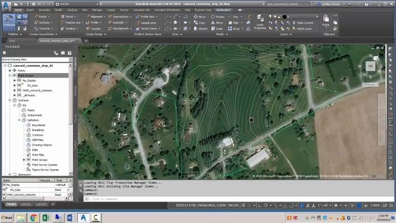396x223 pixels.
Task: Open the Insert ribbon tab
Action: click(30, 10)
